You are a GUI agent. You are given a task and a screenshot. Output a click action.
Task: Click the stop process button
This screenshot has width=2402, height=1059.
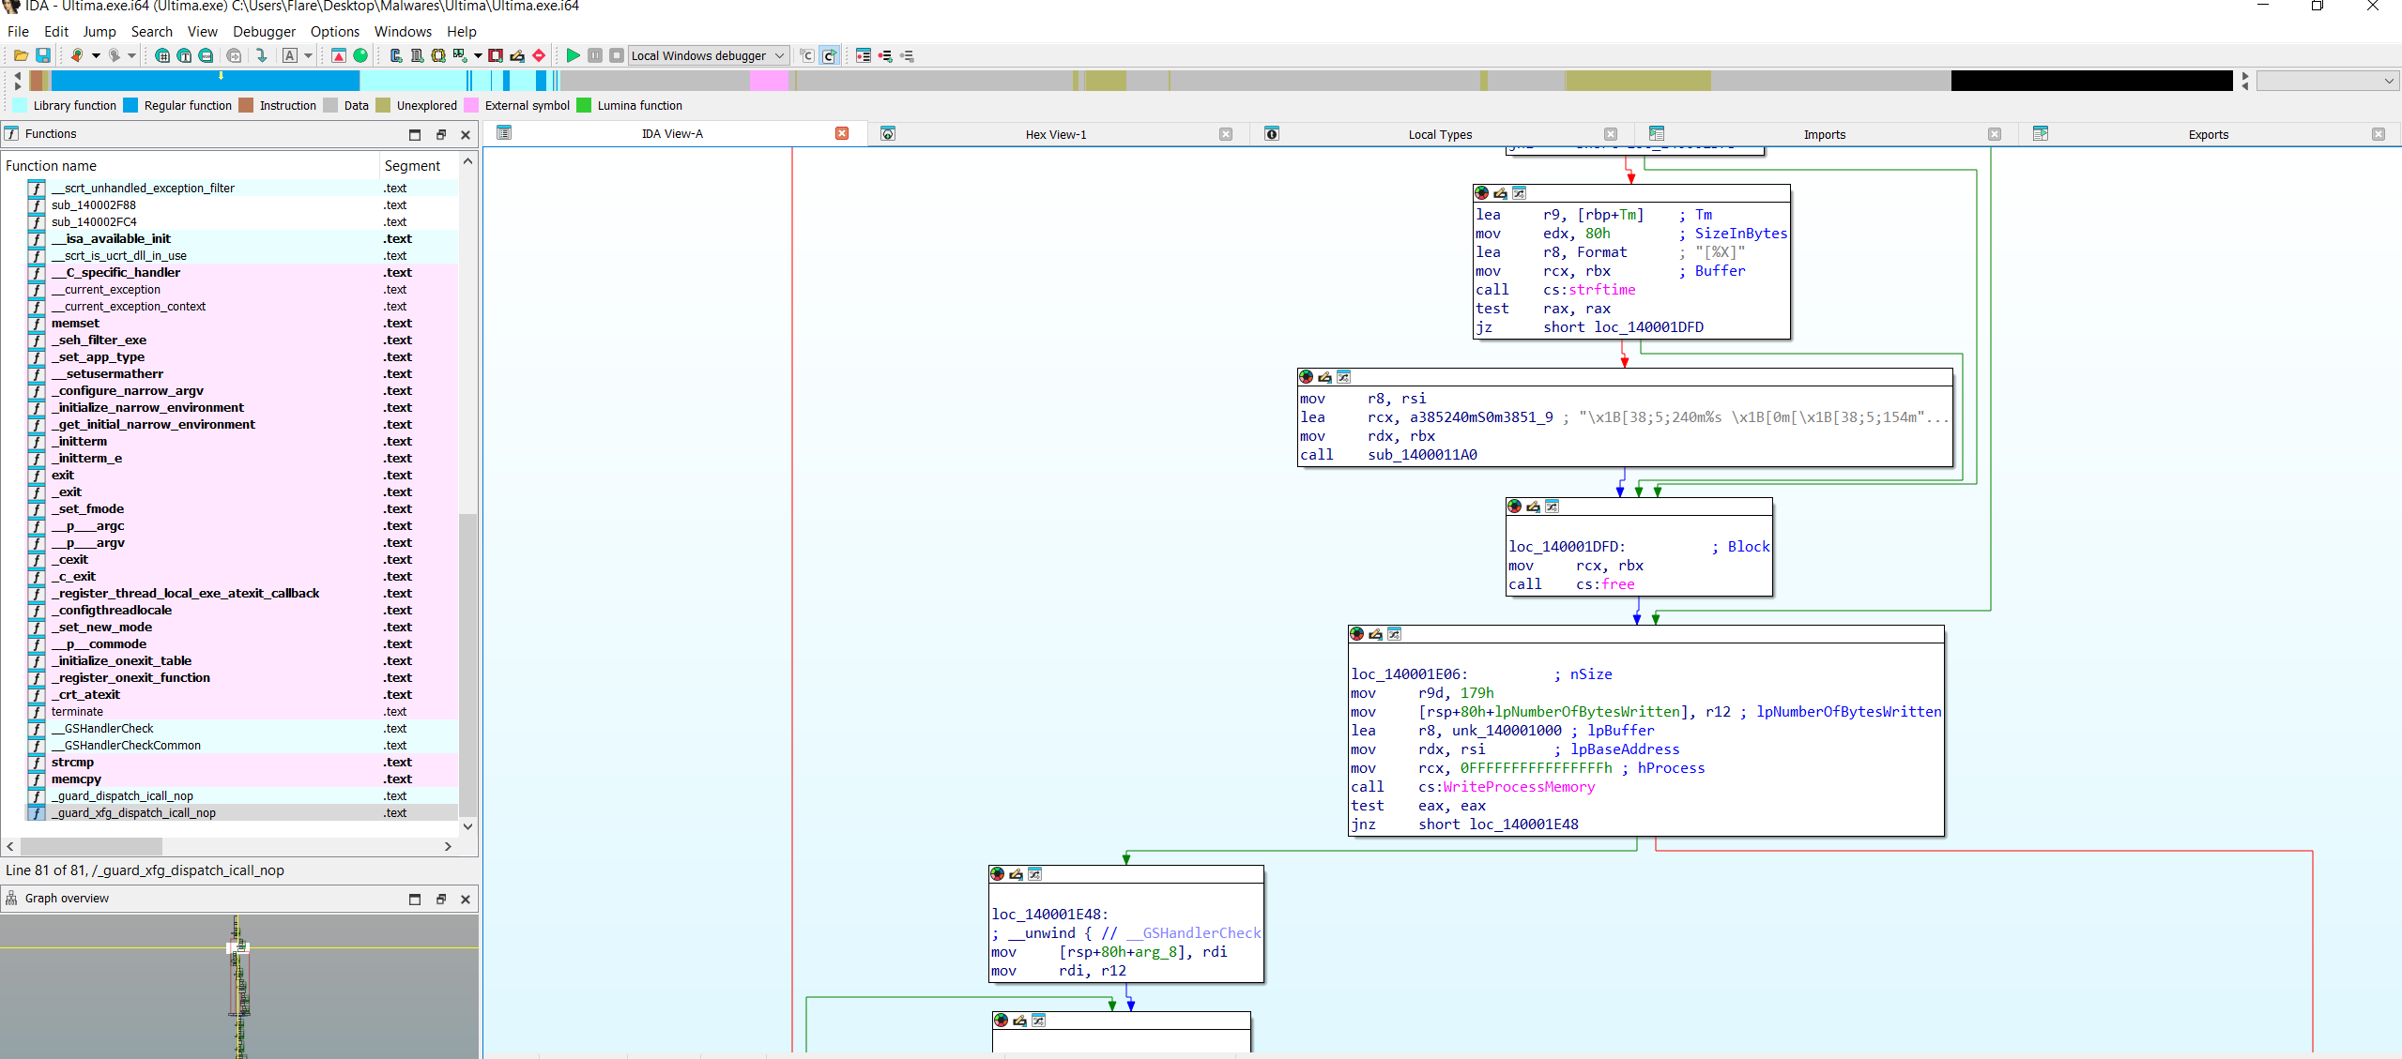pyautogui.click(x=617, y=55)
